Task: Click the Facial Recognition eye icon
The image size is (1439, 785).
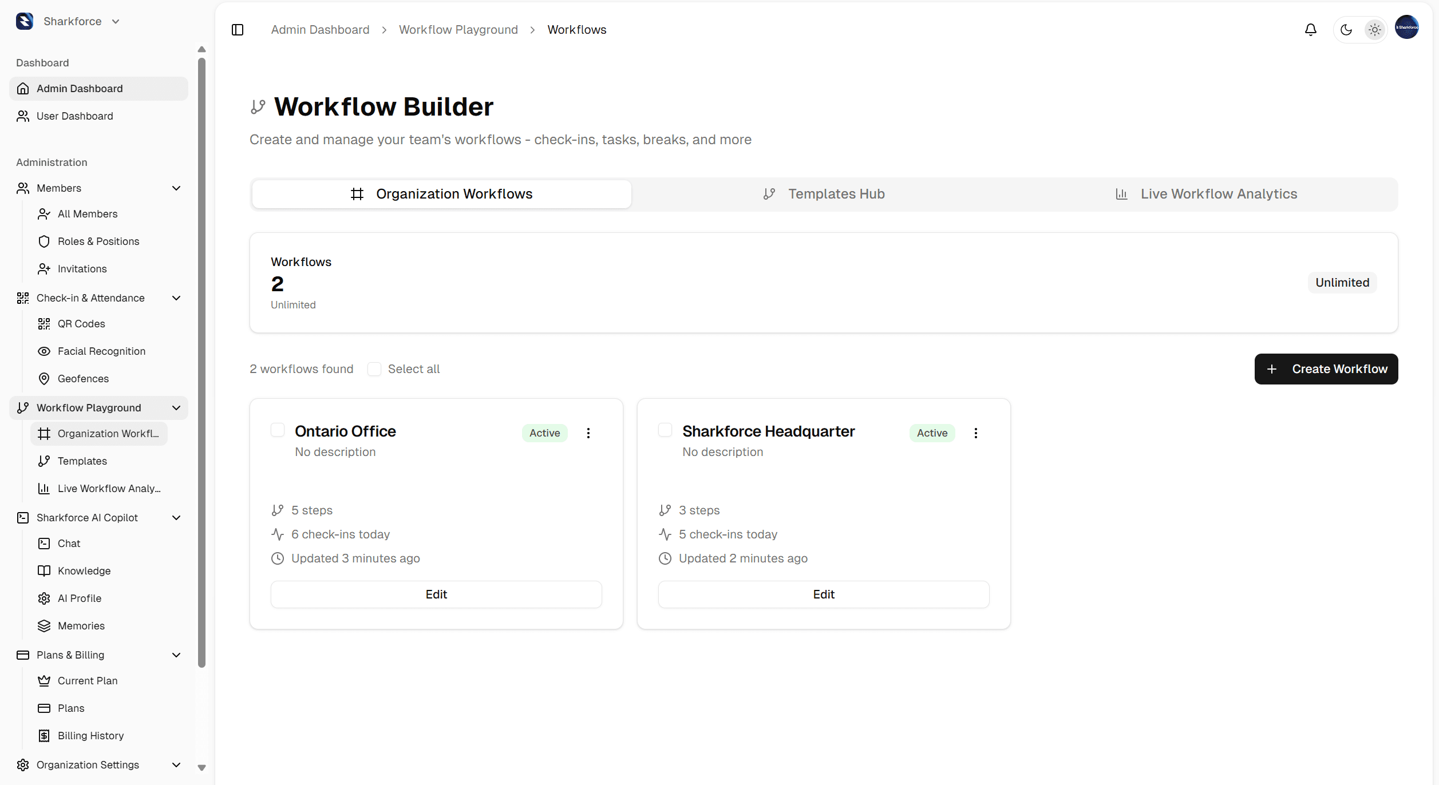Action: [x=44, y=351]
